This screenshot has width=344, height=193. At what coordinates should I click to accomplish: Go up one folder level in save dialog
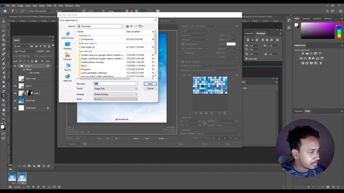coord(131,26)
